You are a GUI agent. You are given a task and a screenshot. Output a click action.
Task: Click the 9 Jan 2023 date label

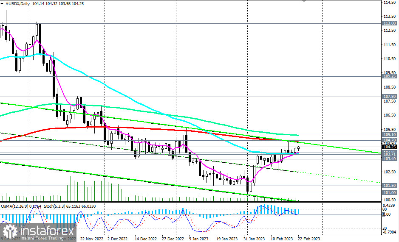point(198,239)
